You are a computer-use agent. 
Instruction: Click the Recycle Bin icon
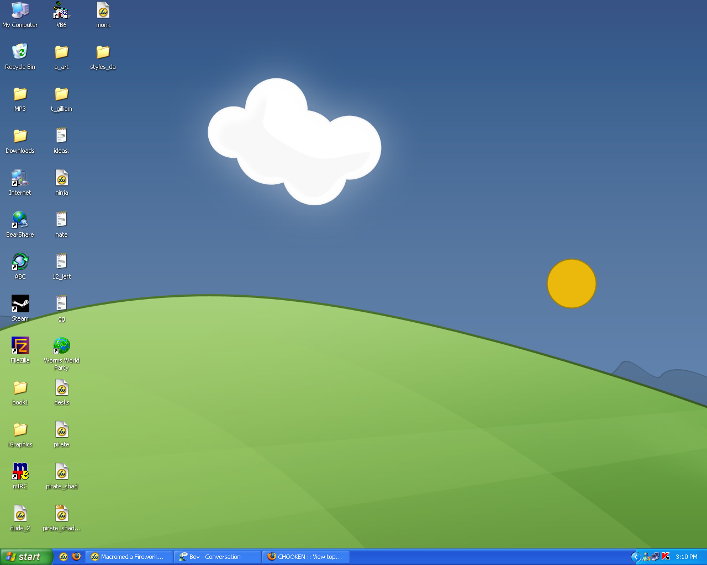(20, 52)
